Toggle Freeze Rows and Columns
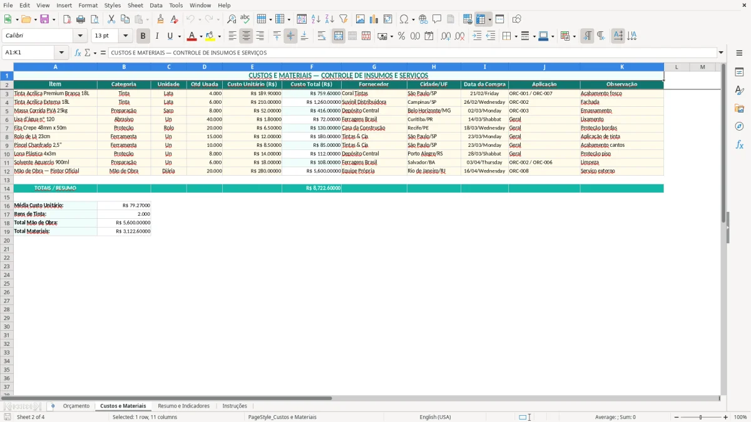Viewport: 751px width, 422px height. [481, 19]
